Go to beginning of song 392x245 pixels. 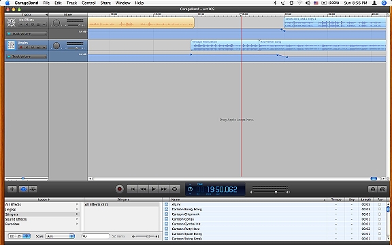pyautogui.click(x=133, y=189)
